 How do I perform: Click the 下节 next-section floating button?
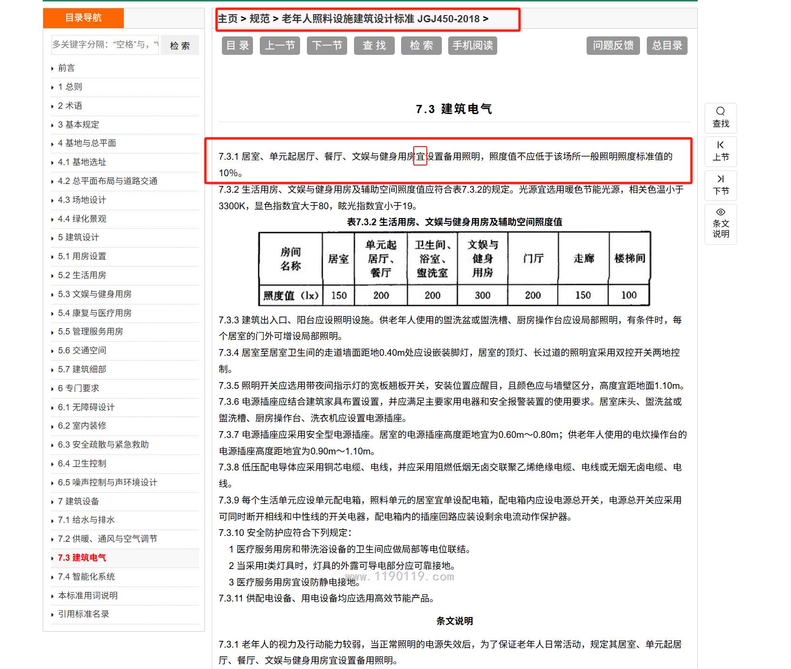pyautogui.click(x=721, y=185)
